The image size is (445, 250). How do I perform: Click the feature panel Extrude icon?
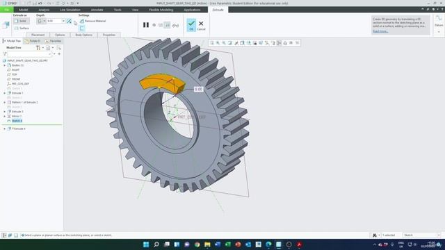[x=6, y=25]
